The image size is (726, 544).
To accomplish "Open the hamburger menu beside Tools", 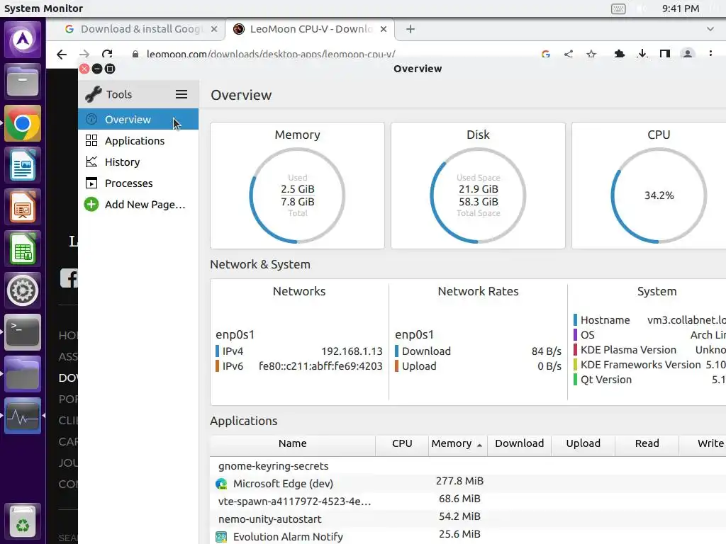I will coord(181,94).
